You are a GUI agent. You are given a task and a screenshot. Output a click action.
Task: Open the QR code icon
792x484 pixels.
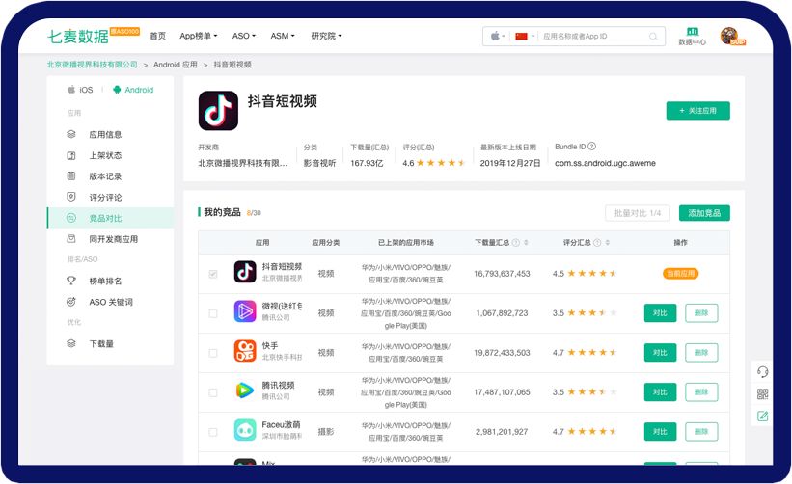coord(762,393)
